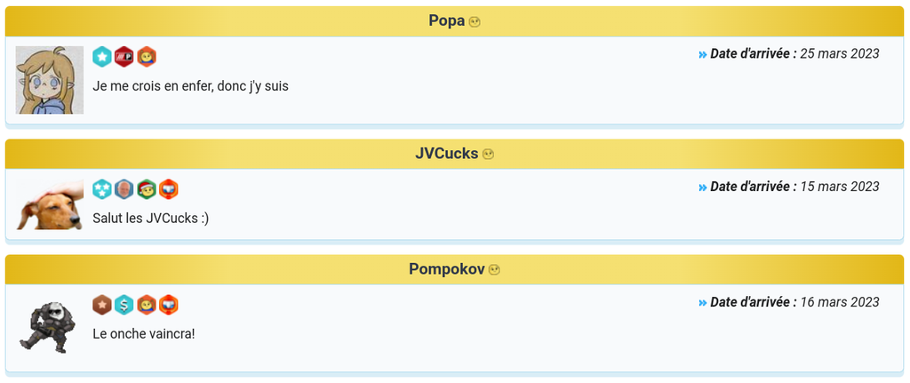Viewport: 910px width, 383px height.
Task: Click Popa's orange smiley badge
Action: pos(147,57)
